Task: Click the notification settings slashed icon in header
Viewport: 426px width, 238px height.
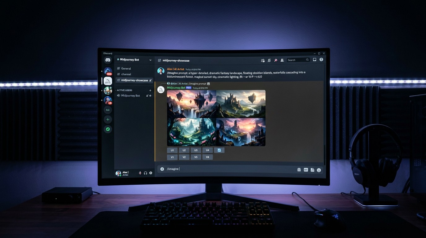Action: pyautogui.click(x=269, y=60)
